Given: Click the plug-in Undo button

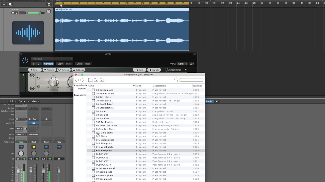Looking at the screenshot, I should click(79, 64).
